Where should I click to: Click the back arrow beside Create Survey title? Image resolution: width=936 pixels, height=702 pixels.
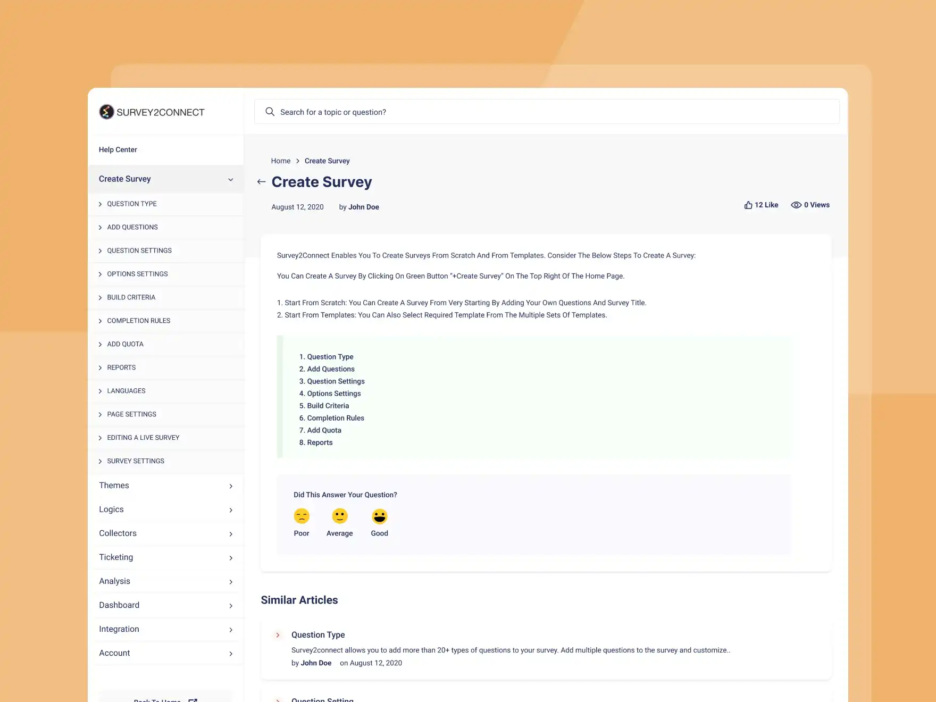tap(261, 182)
